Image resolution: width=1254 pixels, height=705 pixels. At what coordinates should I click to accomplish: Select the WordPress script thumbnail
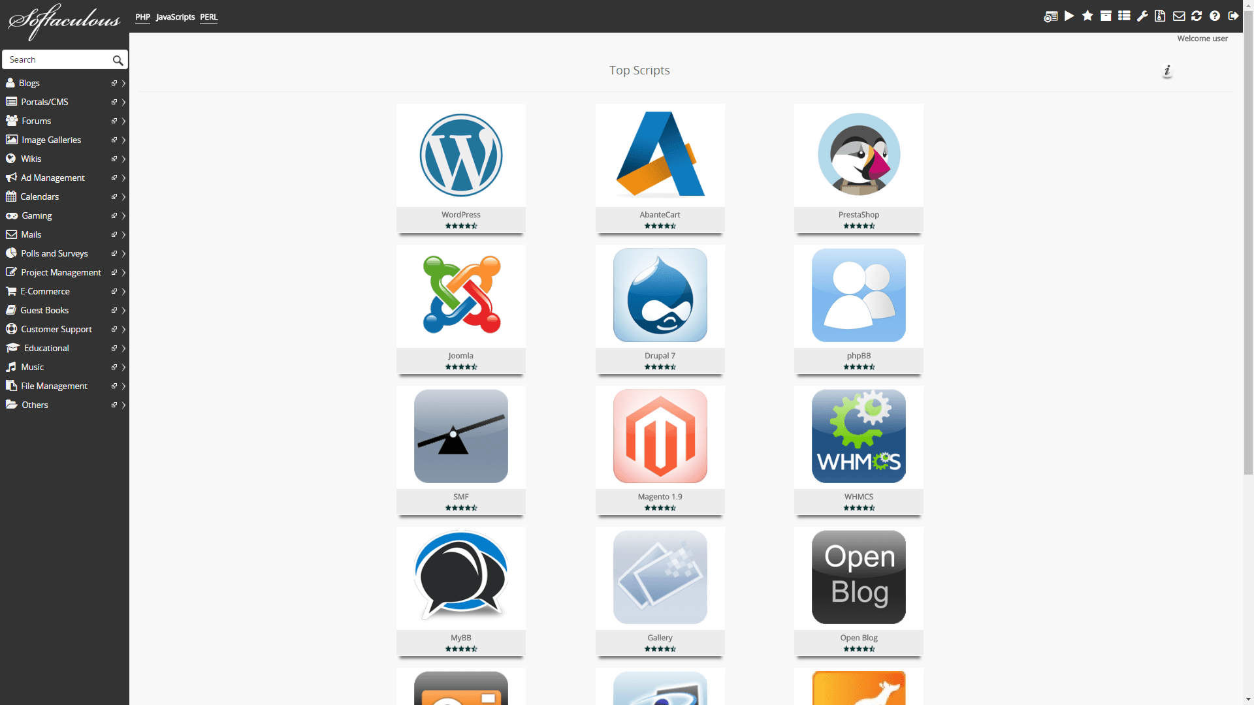click(x=461, y=155)
